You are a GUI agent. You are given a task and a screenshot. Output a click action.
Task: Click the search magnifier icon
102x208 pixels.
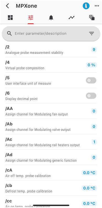pyautogui.click(x=9, y=34)
